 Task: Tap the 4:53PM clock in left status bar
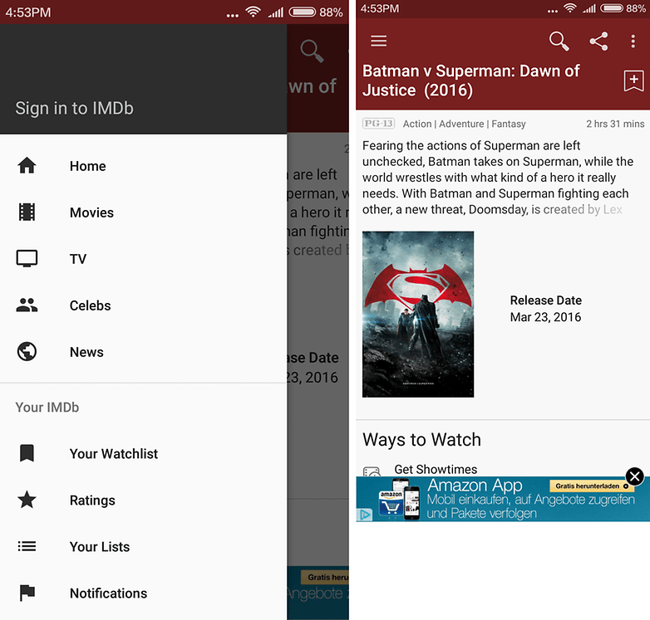[28, 12]
